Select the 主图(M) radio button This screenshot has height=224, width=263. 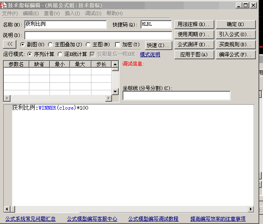pyautogui.click(x=88, y=45)
